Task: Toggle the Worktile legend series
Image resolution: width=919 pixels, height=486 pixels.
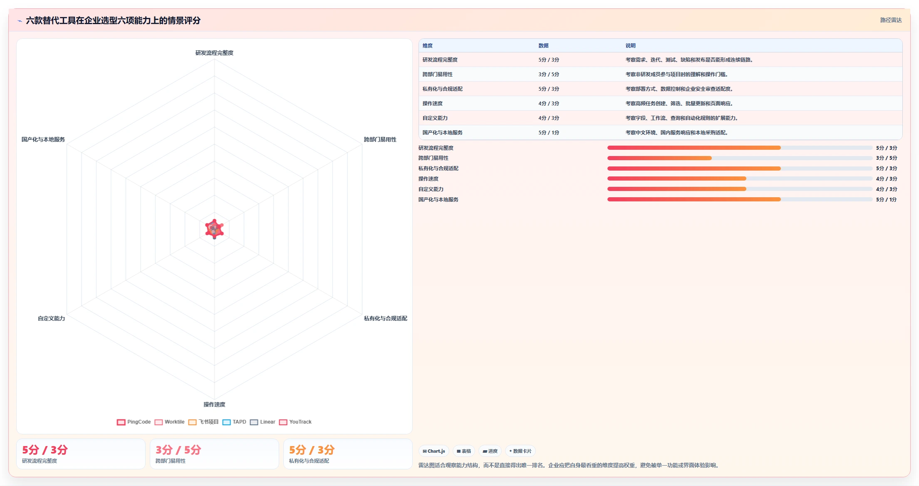Action: [169, 422]
